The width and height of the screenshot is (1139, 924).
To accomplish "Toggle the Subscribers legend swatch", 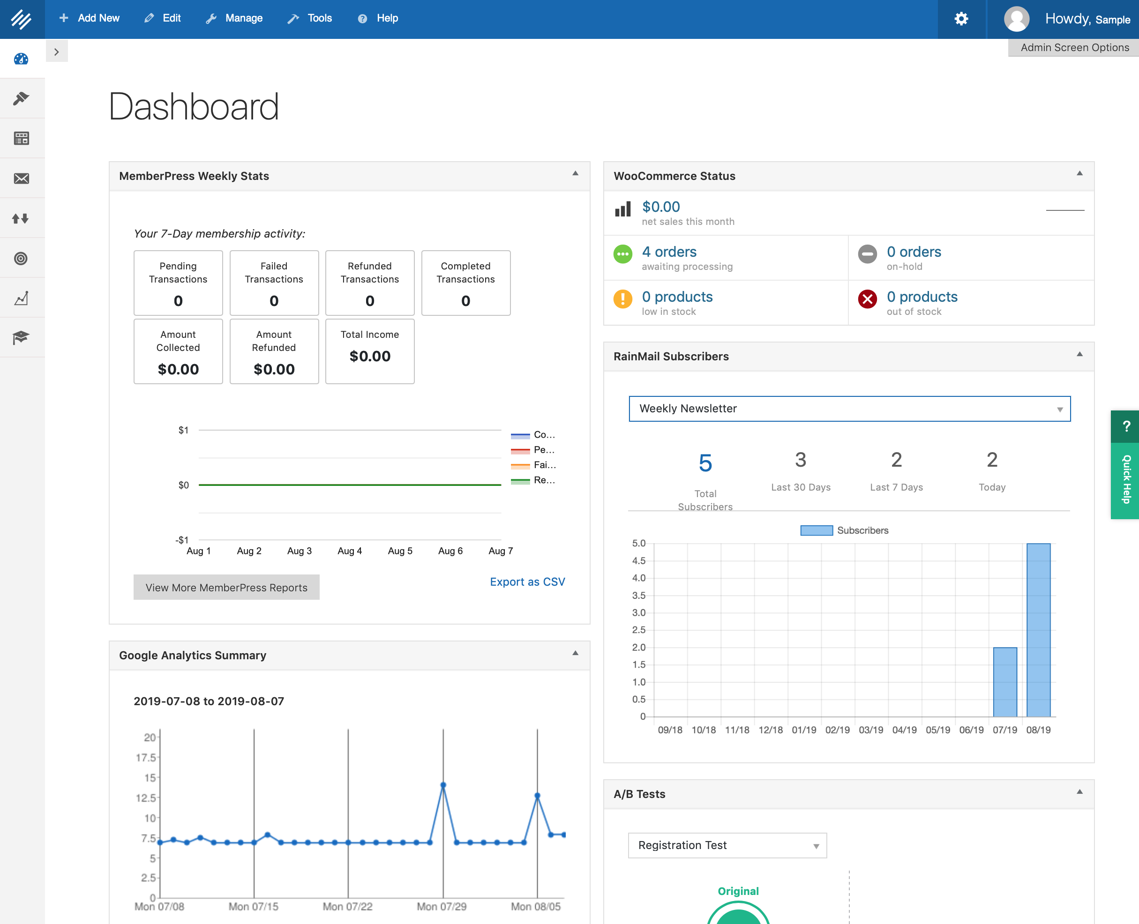I will click(817, 531).
